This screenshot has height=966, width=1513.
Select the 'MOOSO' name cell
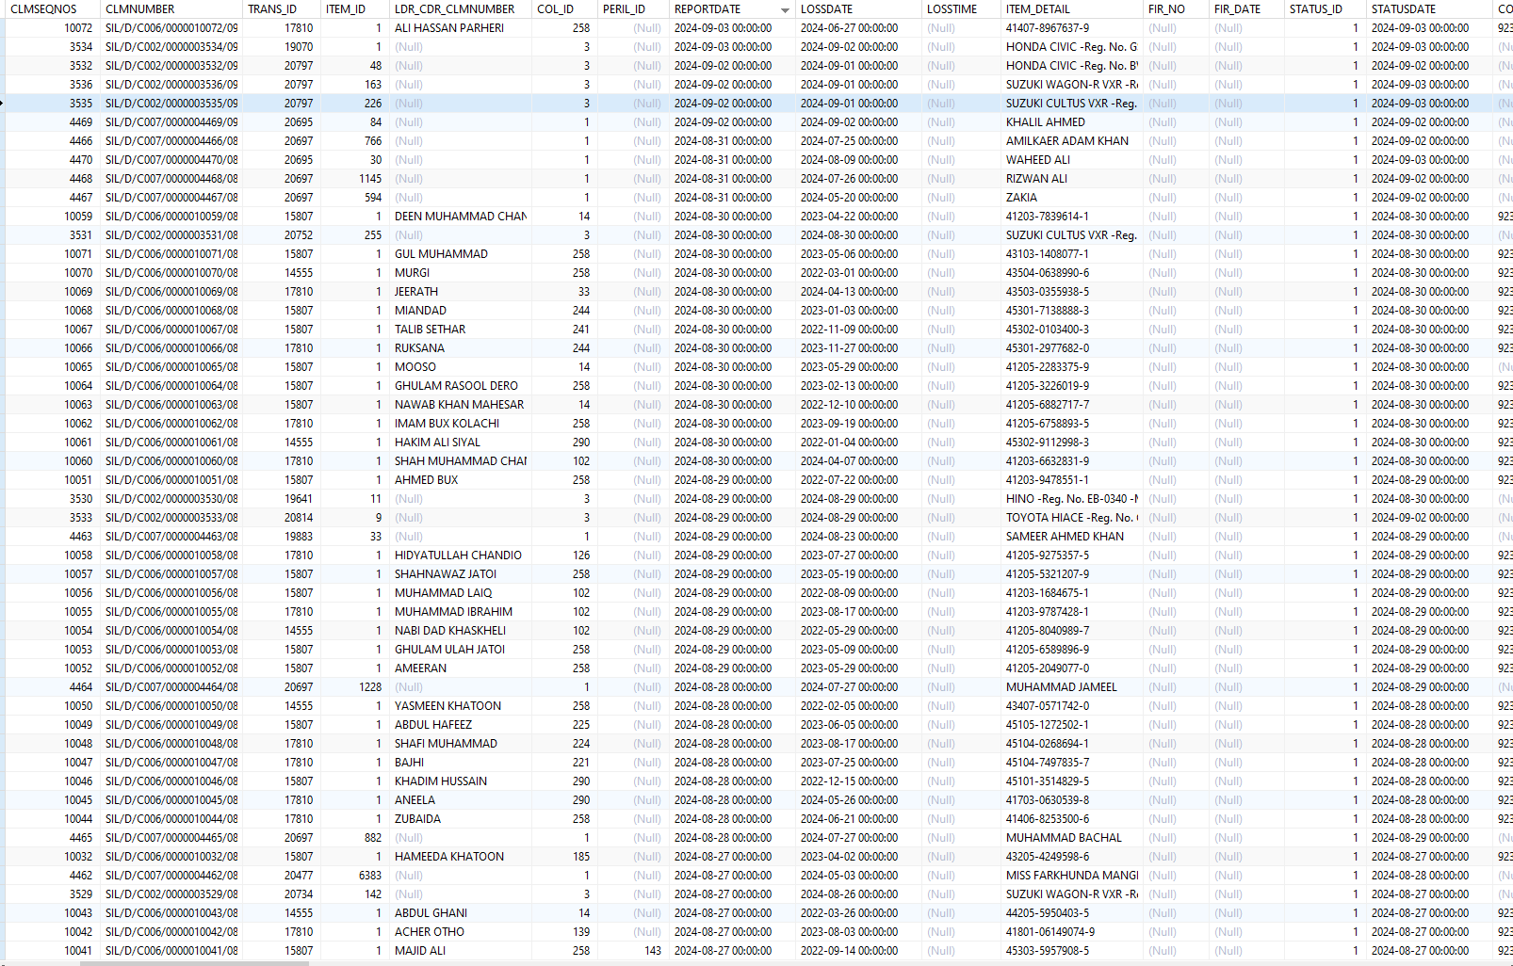[461, 367]
